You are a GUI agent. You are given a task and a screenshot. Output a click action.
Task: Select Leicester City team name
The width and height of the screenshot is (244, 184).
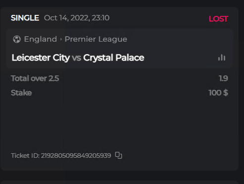(x=41, y=58)
